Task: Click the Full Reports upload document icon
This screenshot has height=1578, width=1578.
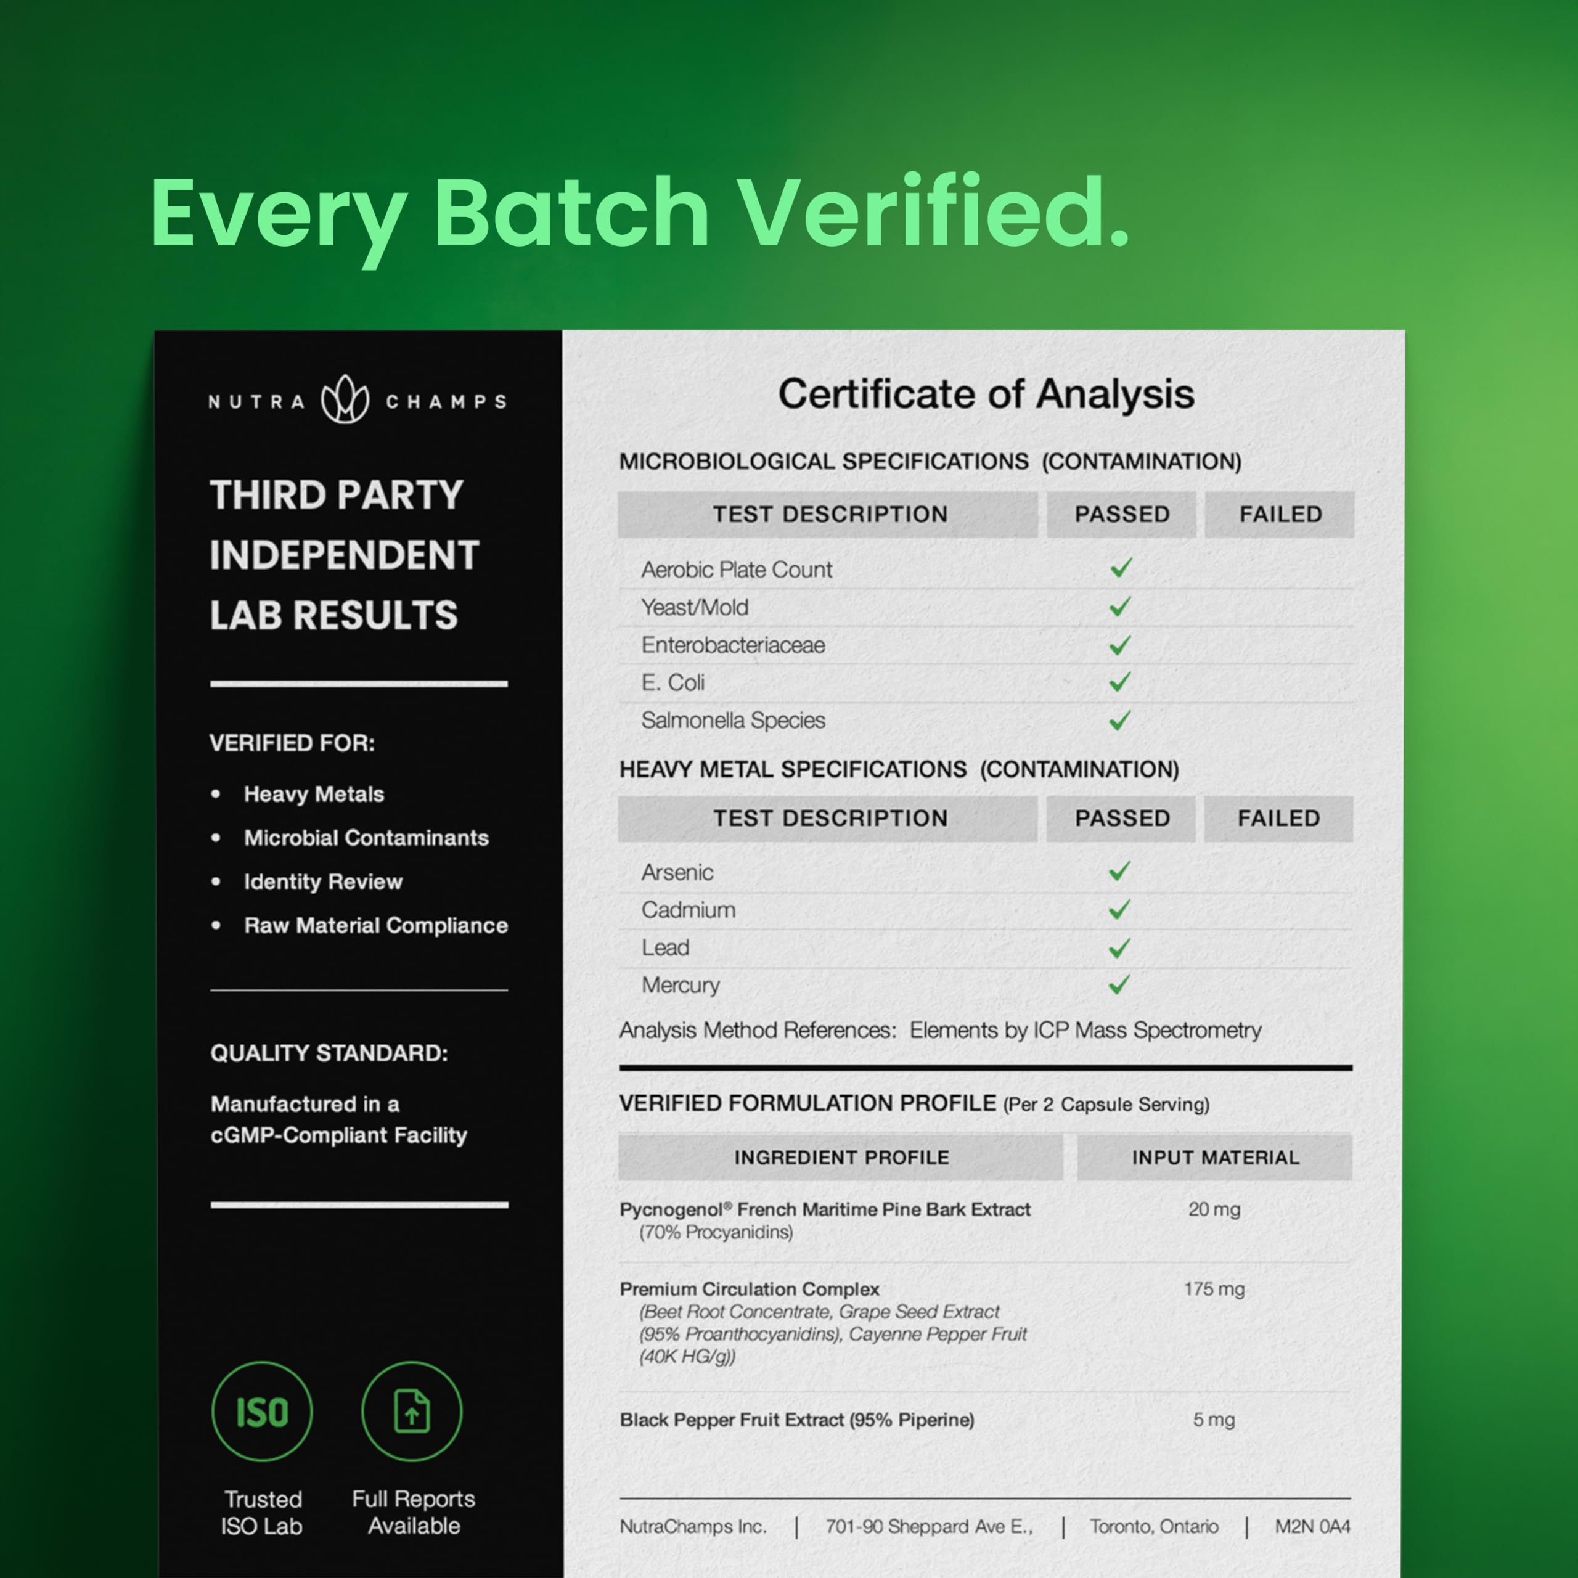Action: (412, 1412)
